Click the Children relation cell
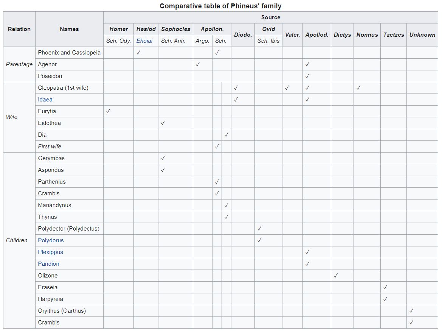This screenshot has height=332, width=442. coord(17,240)
